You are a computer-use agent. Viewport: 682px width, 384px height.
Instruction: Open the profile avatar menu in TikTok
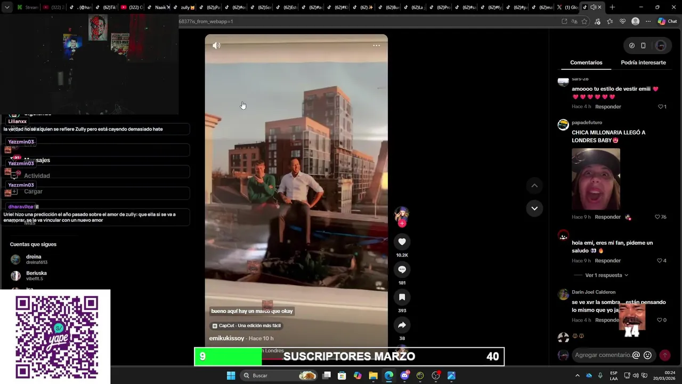tap(661, 46)
